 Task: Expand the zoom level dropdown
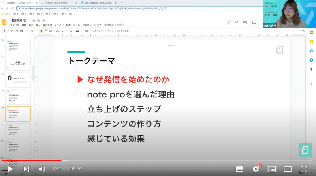[36, 31]
